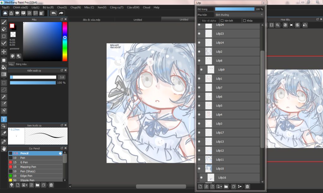Open color palette icon under hex code

click(13, 56)
